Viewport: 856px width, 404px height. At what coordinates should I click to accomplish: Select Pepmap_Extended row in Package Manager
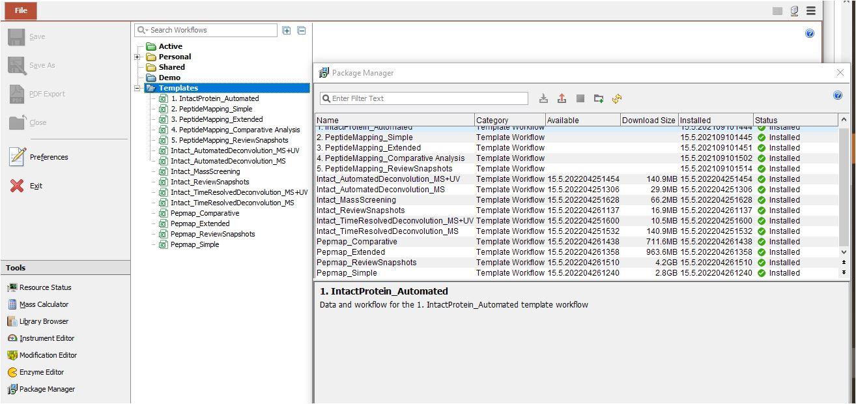pos(577,252)
